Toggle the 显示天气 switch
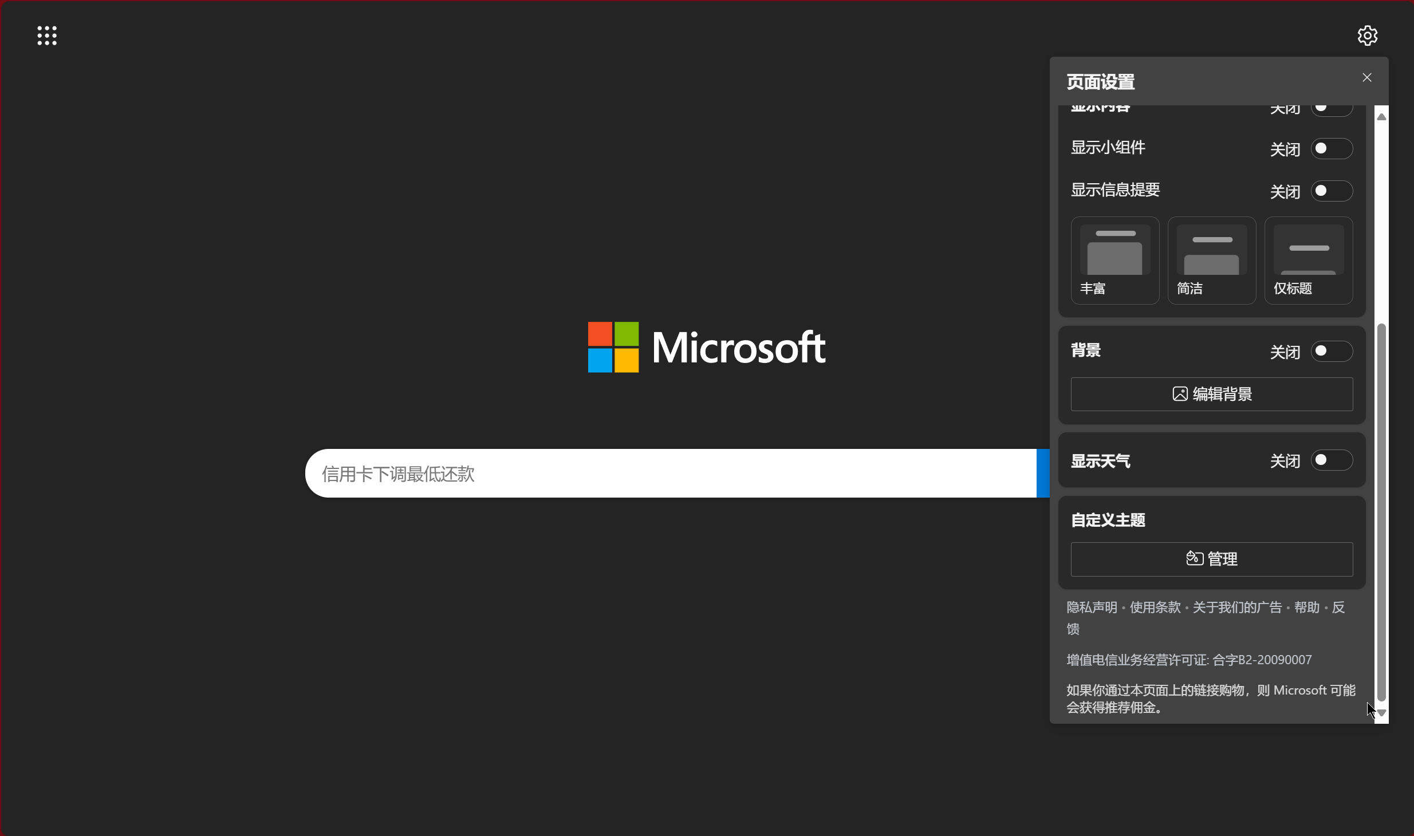Screen dimensions: 1414x836 (1332, 460)
